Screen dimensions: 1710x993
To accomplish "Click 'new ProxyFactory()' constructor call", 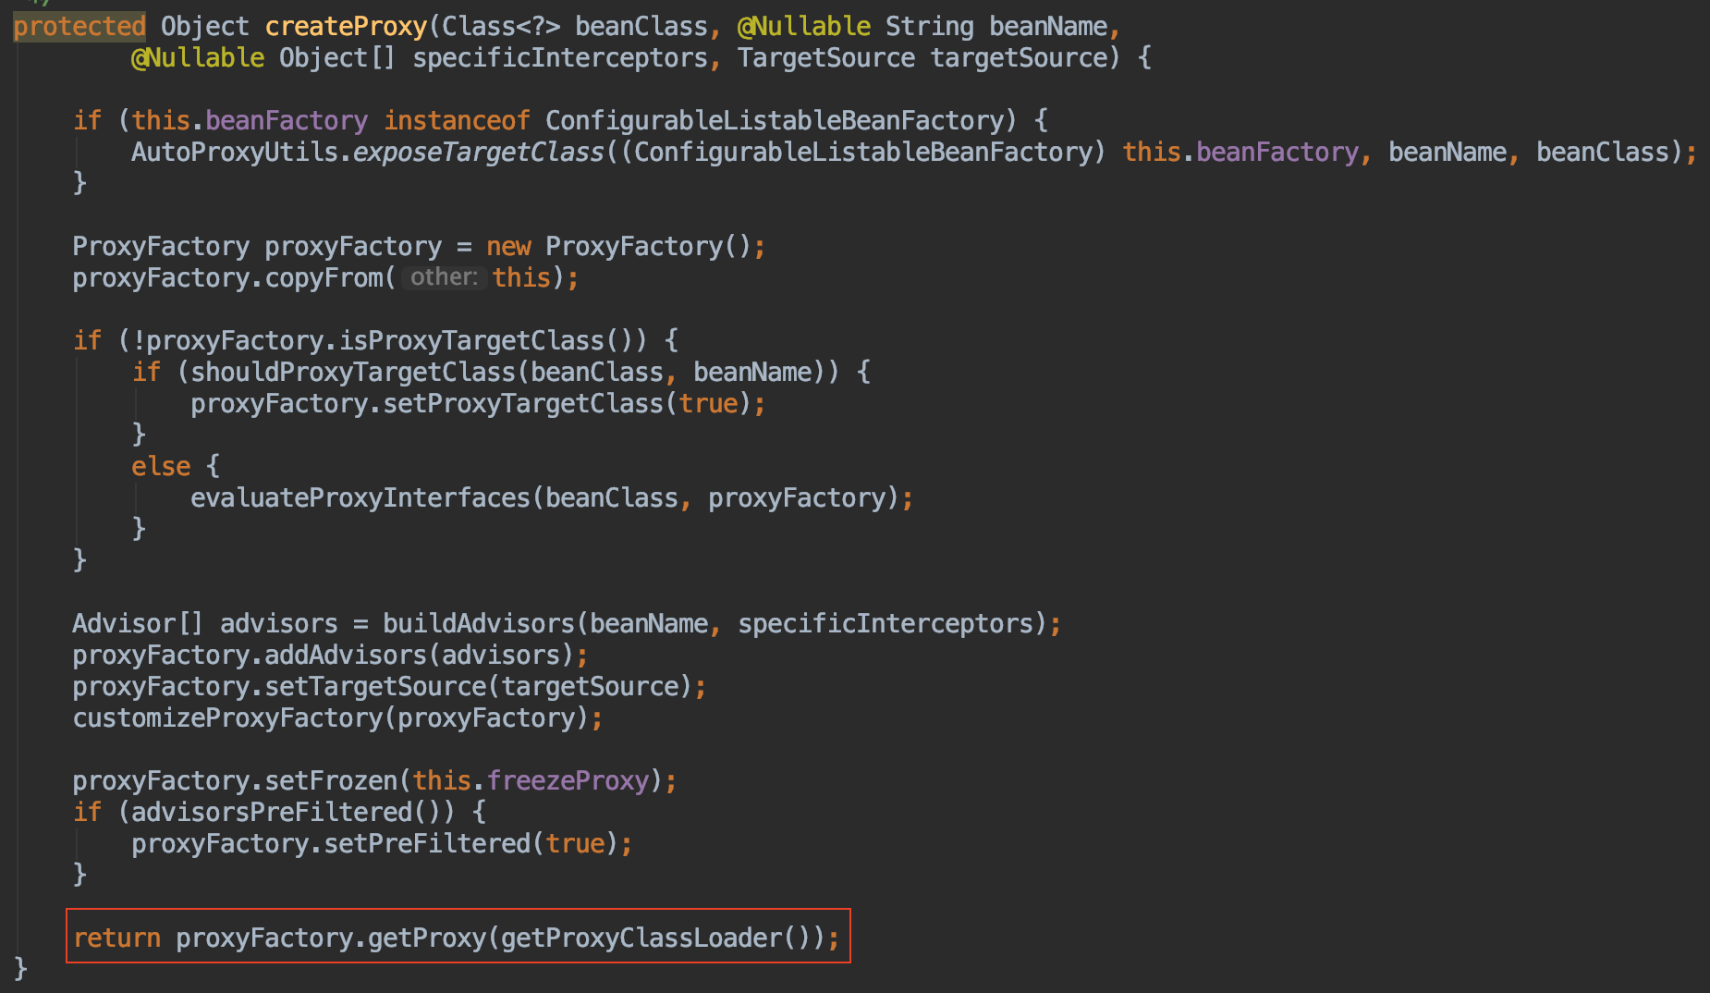I will coord(619,247).
